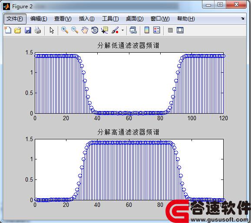Click the title 分解低通滤波器频谱
Image resolution: width=251 pixels, height=223 pixels.
pos(128,45)
